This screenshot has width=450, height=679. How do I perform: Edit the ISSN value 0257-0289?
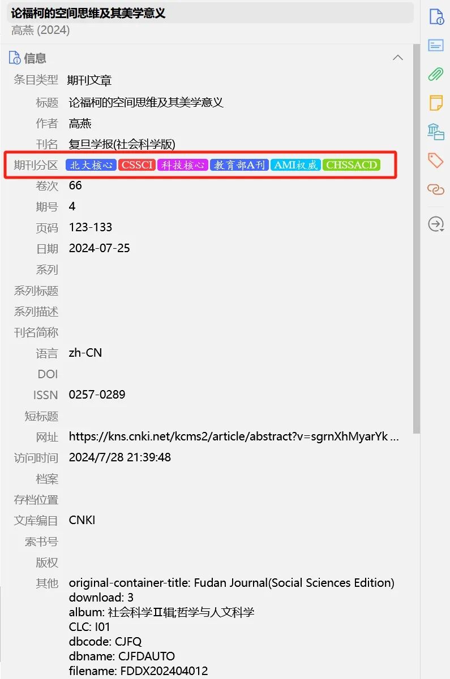click(x=97, y=395)
